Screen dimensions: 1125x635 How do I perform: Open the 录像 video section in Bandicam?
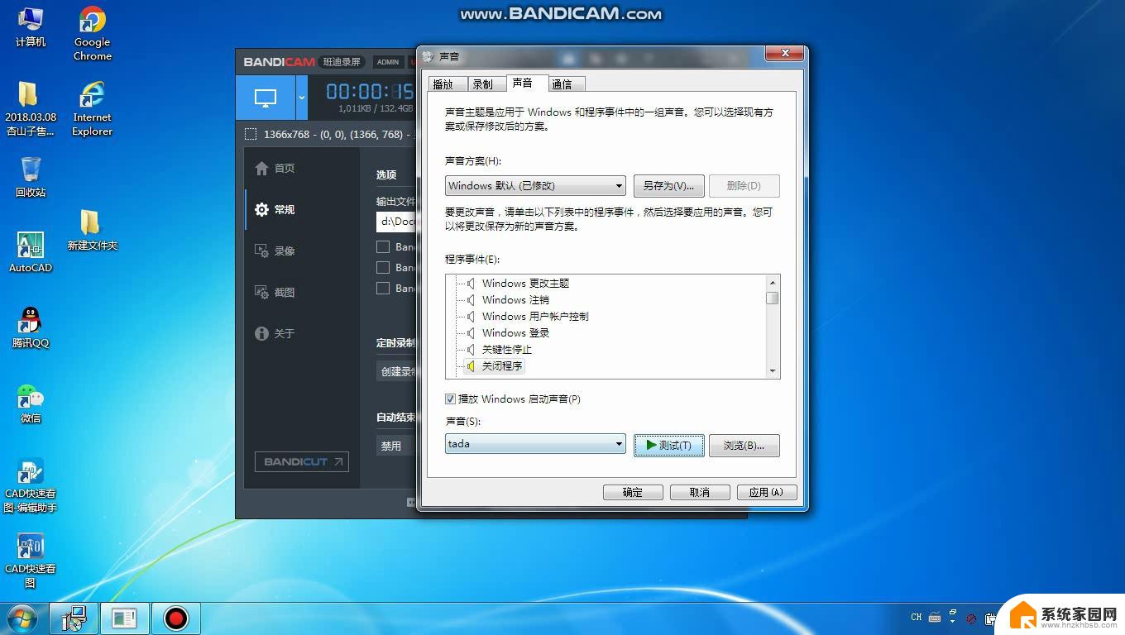pos(275,251)
